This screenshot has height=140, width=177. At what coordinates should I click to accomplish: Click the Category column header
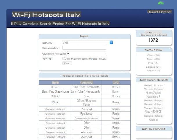pyautogui.click(x=86, y=83)
